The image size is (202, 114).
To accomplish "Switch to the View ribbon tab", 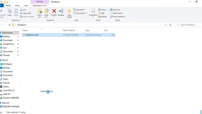I will pos(26,5).
